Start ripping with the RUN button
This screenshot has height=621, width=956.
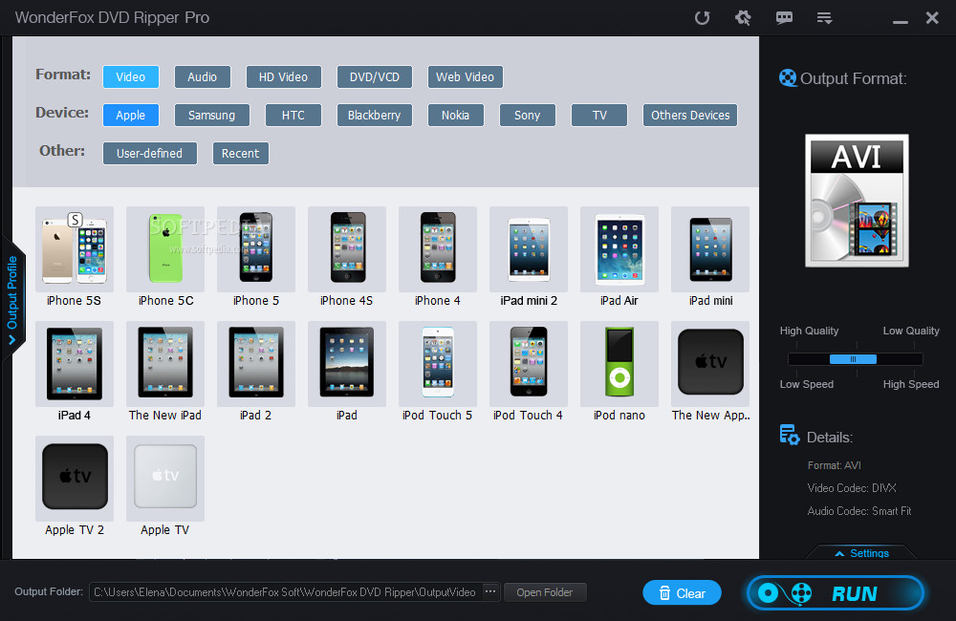tap(836, 593)
